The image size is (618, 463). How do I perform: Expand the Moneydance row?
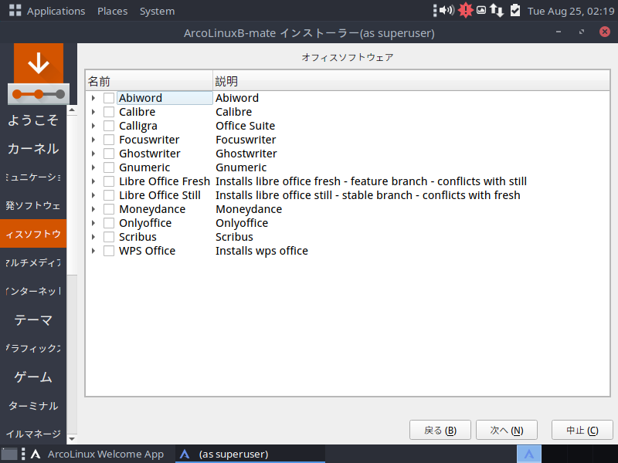click(93, 209)
